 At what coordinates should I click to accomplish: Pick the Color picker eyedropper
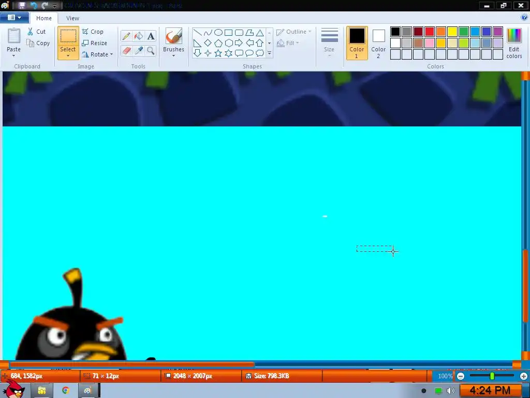click(139, 50)
